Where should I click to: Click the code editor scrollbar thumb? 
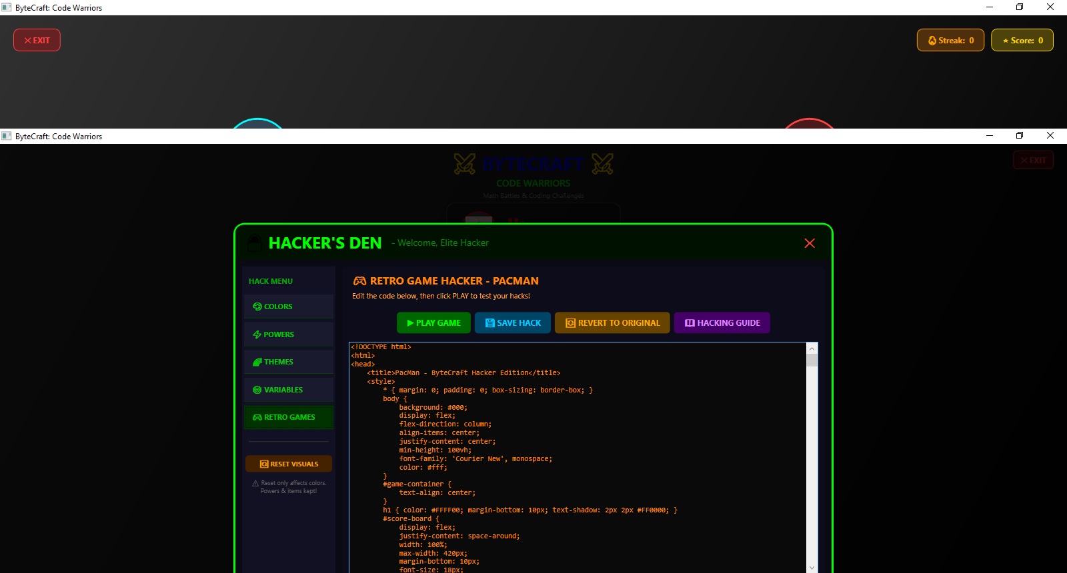point(812,360)
